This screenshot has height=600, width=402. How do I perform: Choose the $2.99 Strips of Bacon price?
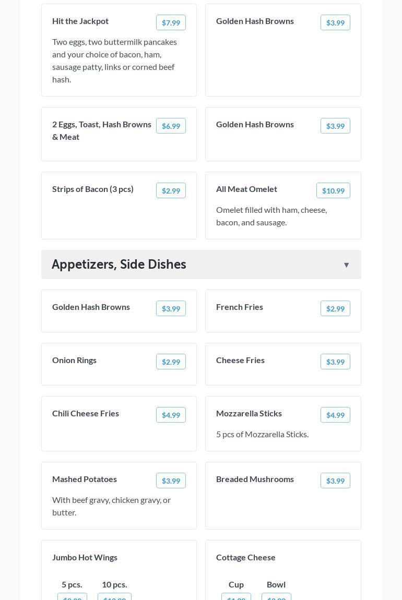pyautogui.click(x=171, y=190)
